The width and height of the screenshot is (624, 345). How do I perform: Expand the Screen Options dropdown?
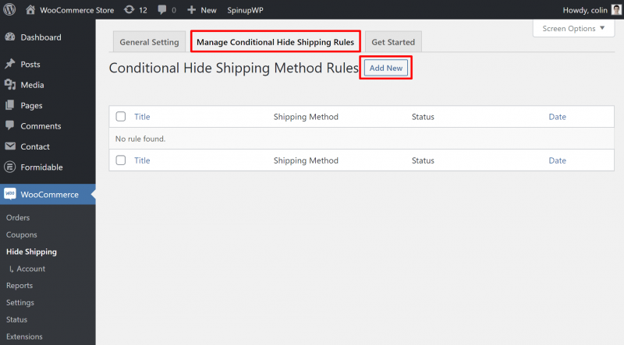(x=573, y=29)
